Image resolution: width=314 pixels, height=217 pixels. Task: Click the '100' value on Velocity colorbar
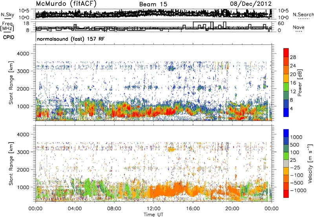click(295, 152)
